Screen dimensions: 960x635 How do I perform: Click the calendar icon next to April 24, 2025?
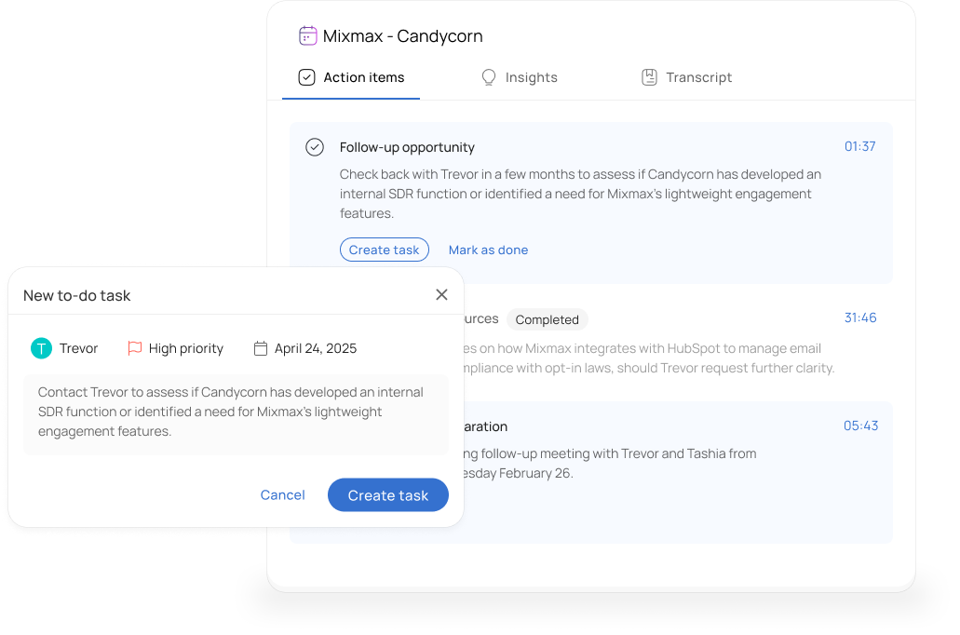pyautogui.click(x=261, y=348)
